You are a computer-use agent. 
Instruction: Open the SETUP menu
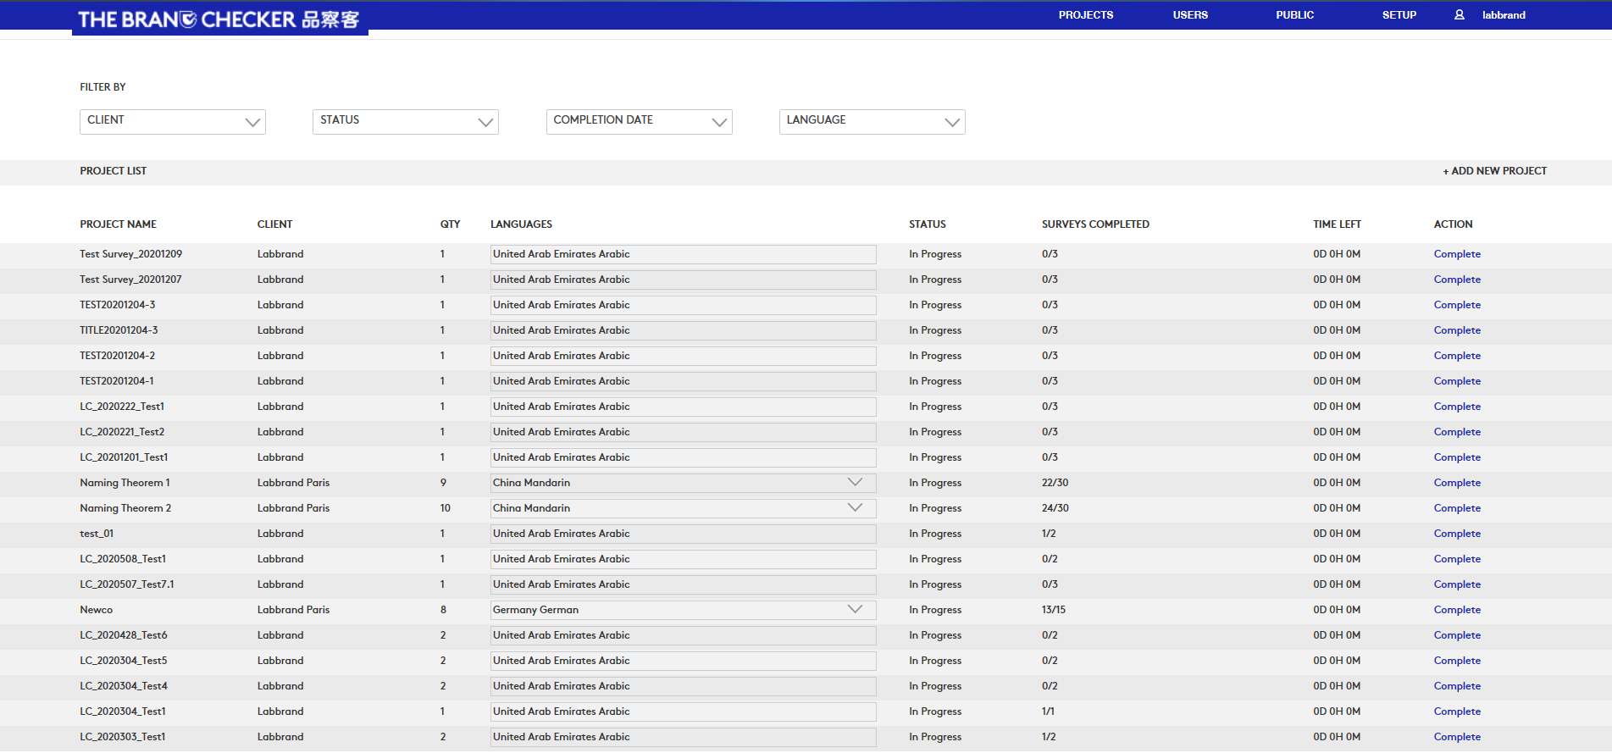pos(1399,15)
